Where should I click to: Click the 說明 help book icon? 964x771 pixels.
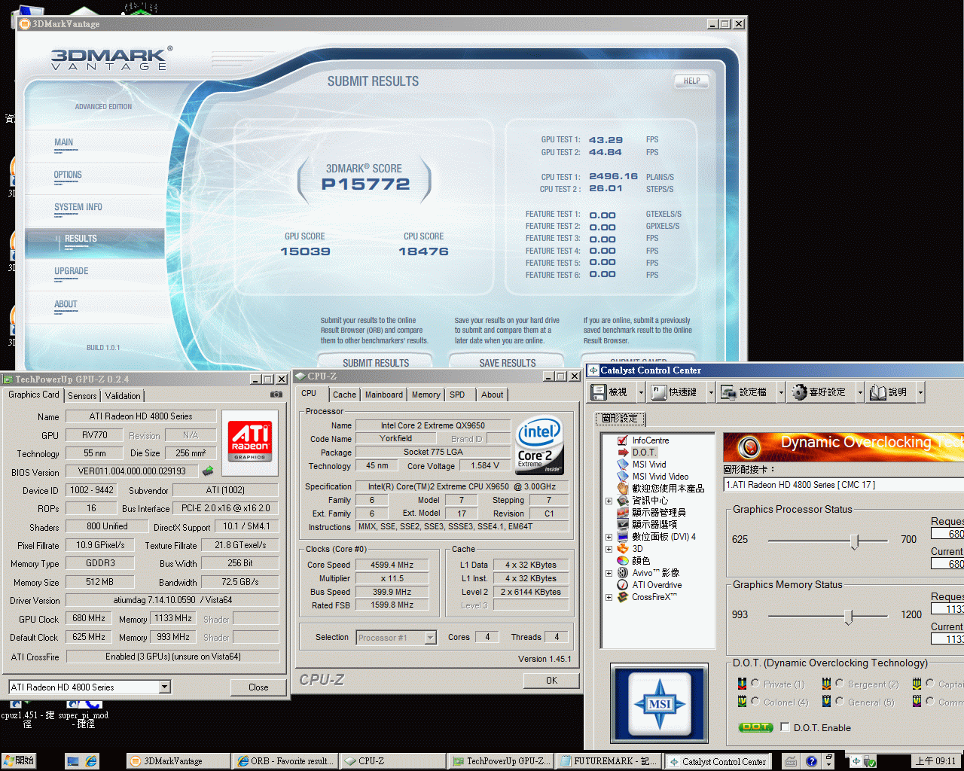click(x=878, y=392)
